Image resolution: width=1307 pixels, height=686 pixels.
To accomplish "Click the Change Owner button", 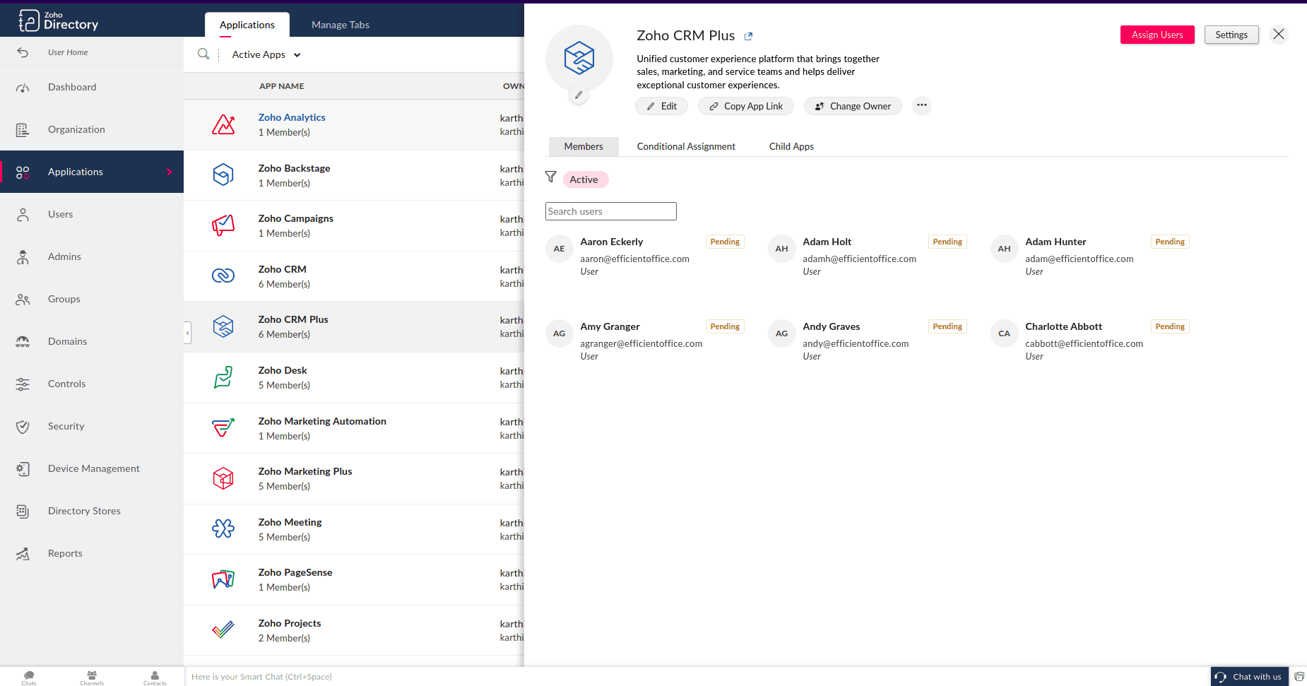I will click(853, 106).
